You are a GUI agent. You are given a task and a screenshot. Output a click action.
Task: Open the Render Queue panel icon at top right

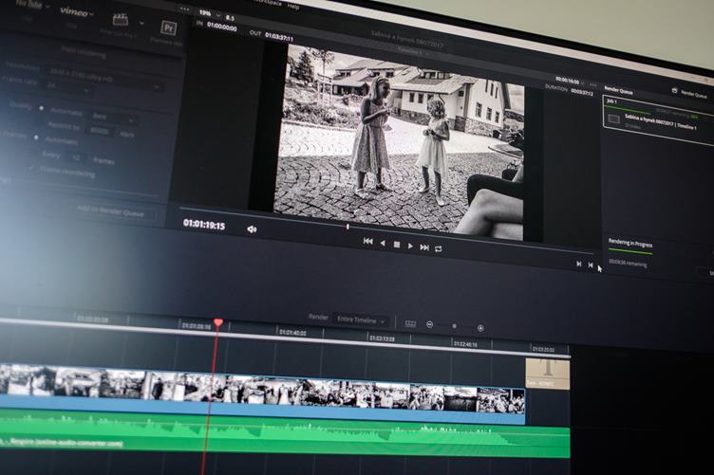(675, 90)
